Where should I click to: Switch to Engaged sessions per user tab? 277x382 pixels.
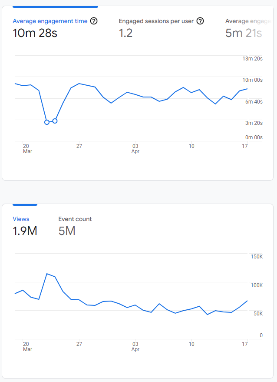[x=157, y=21]
